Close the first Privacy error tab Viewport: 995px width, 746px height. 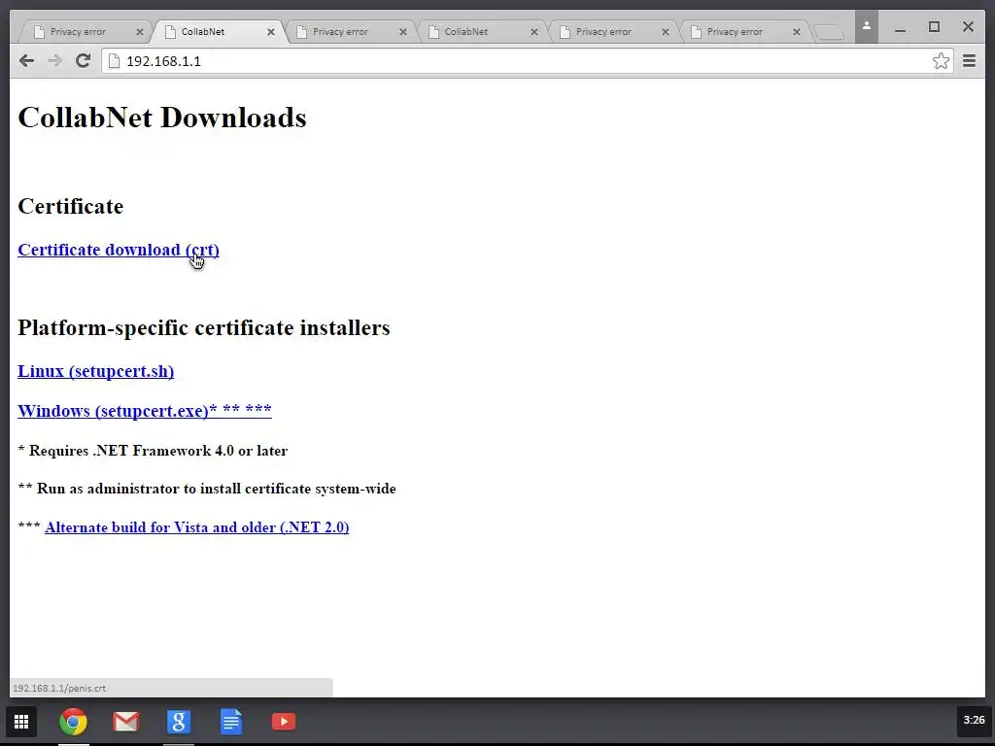pos(140,32)
